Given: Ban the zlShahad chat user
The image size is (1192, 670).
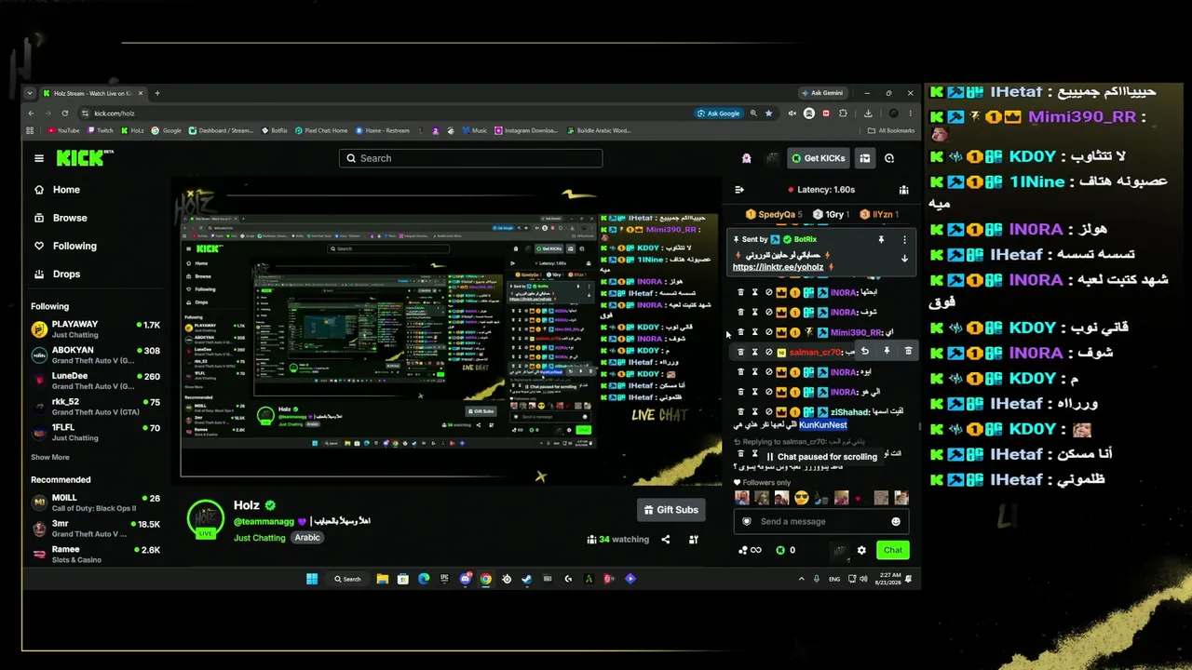Looking at the screenshot, I should tap(769, 412).
